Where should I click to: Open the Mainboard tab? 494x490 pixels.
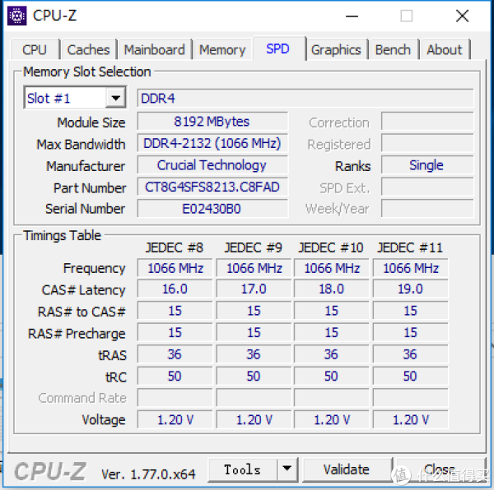pos(155,49)
